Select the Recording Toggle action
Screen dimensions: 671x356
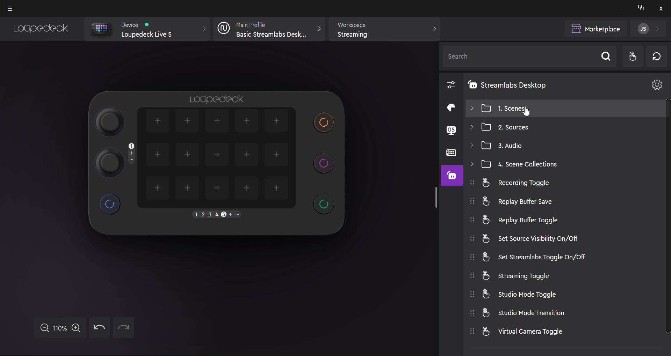(523, 183)
